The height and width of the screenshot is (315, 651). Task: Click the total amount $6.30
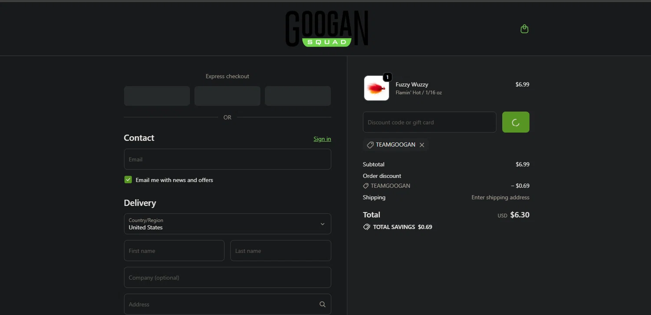tap(520, 215)
